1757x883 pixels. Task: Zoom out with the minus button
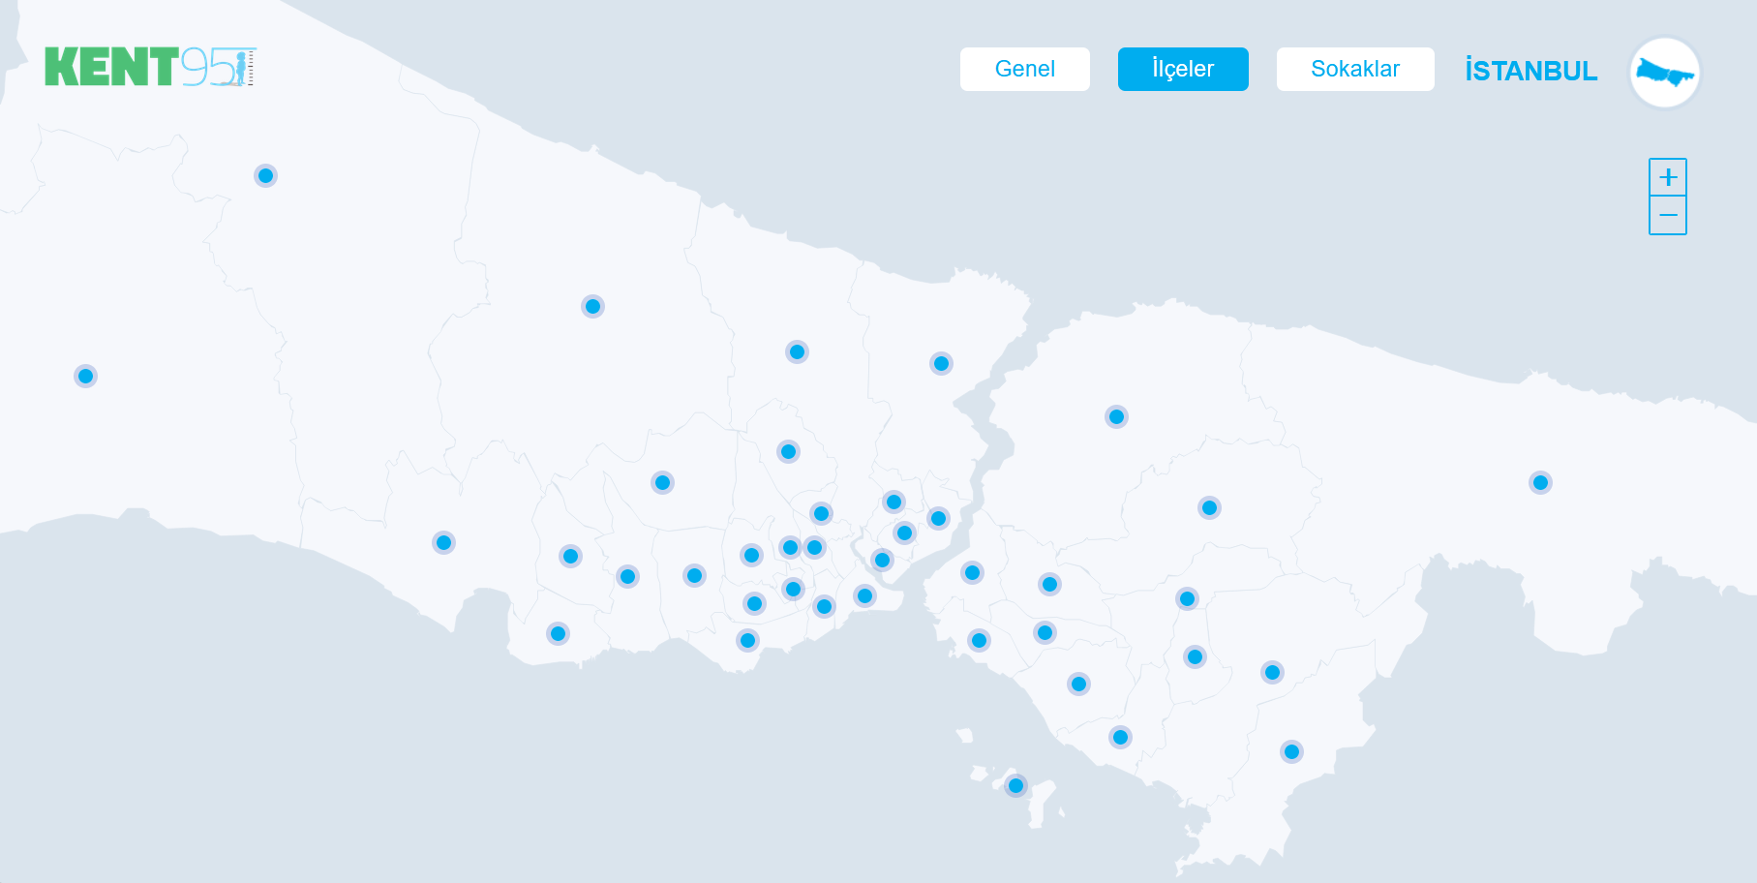[1668, 215]
